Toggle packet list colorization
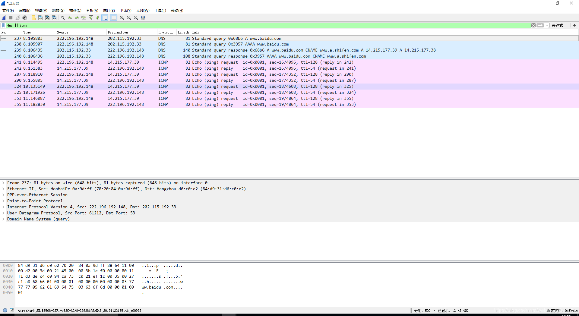Viewport: 579px width, 316px height. coord(113,18)
